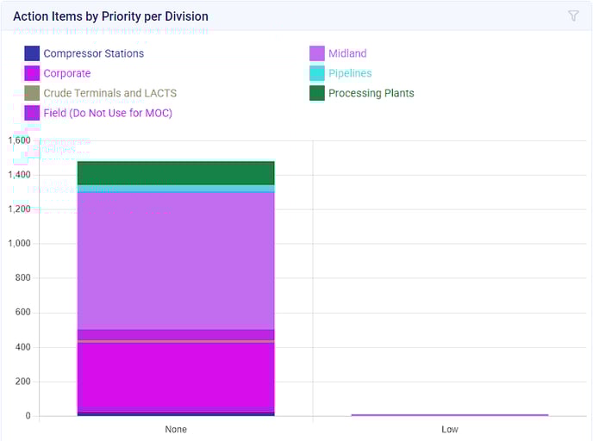Click the Corporate magenta legend swatch

(32, 73)
